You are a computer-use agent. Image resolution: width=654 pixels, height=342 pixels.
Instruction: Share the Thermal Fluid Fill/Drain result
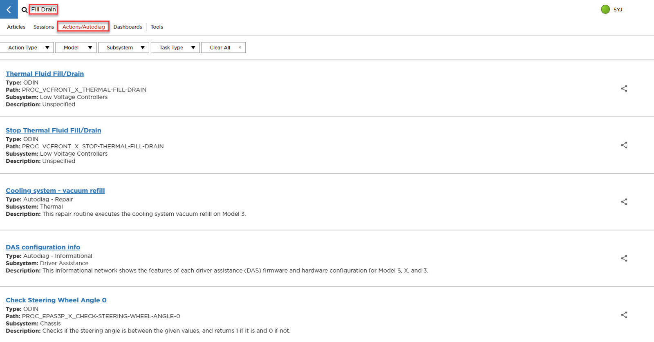click(x=624, y=89)
